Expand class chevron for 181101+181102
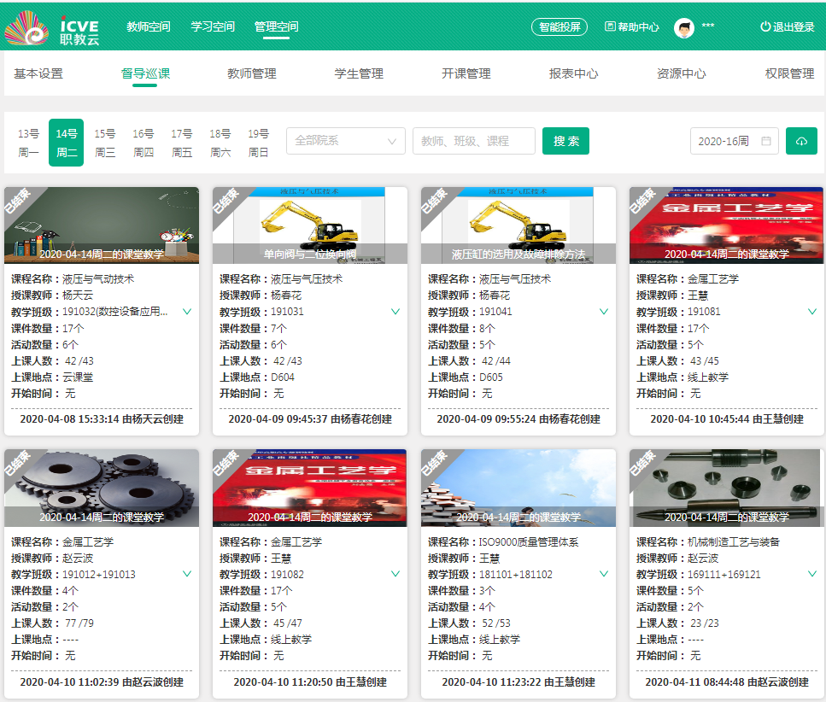 click(604, 574)
